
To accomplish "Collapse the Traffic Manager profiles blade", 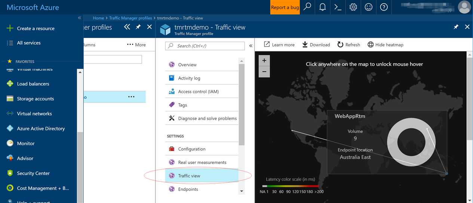I will pos(127,27).
